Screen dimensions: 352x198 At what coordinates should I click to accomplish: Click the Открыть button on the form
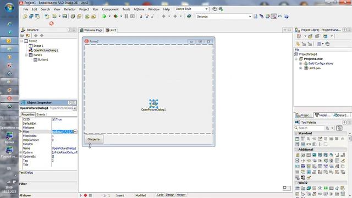94,139
